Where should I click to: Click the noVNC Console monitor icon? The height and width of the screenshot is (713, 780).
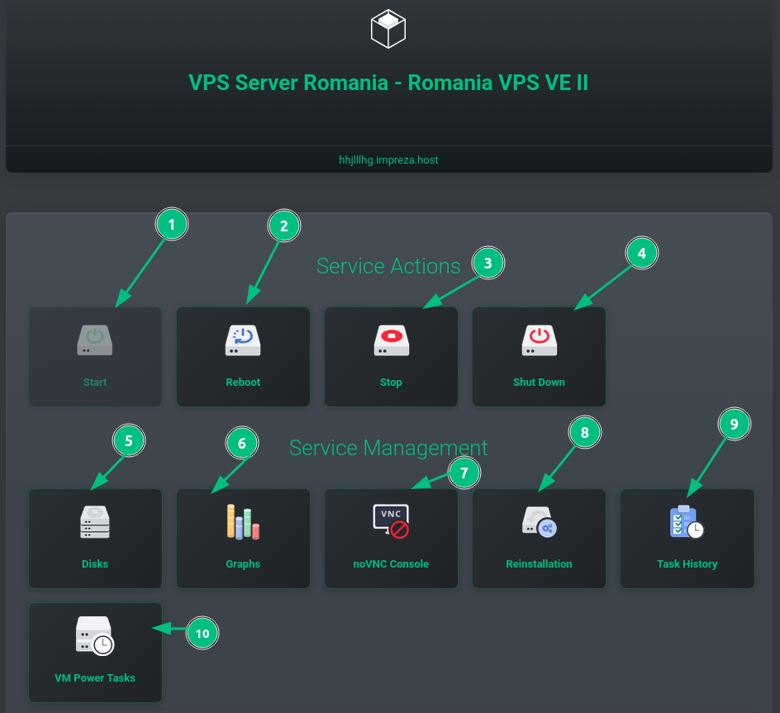(x=391, y=521)
